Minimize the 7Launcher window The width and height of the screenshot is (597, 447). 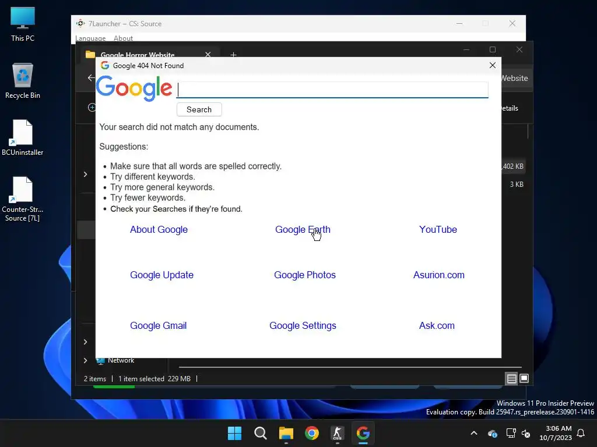pos(459,23)
